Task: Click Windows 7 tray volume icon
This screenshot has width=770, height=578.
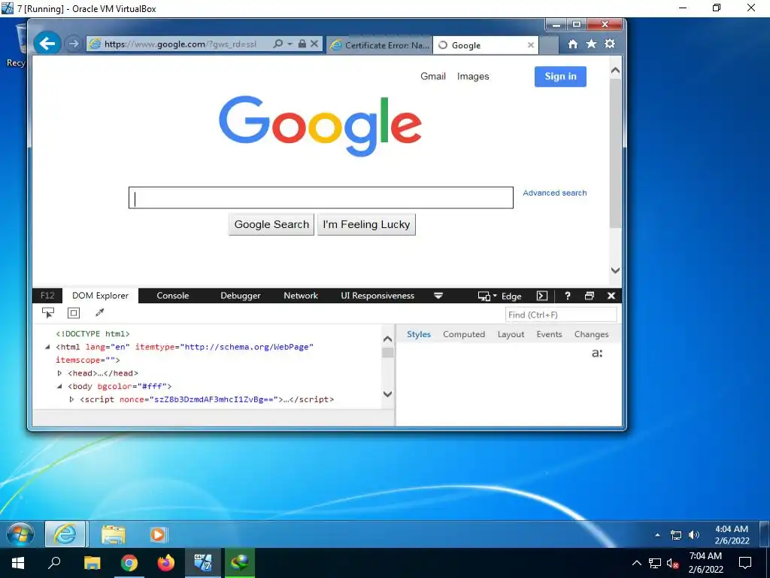Action: [x=694, y=535]
